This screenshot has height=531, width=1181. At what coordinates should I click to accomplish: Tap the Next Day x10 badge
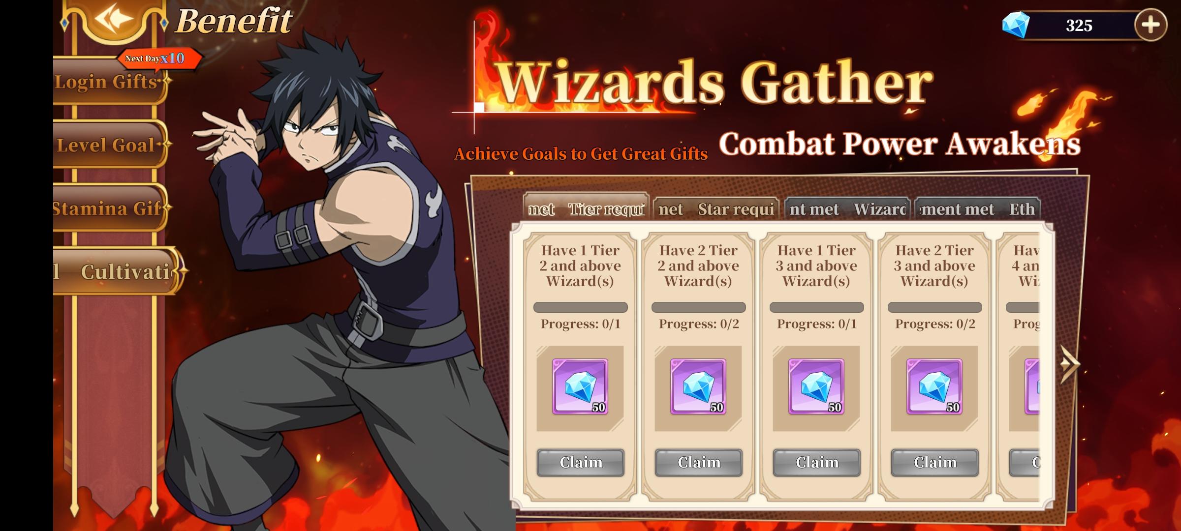click(x=158, y=59)
